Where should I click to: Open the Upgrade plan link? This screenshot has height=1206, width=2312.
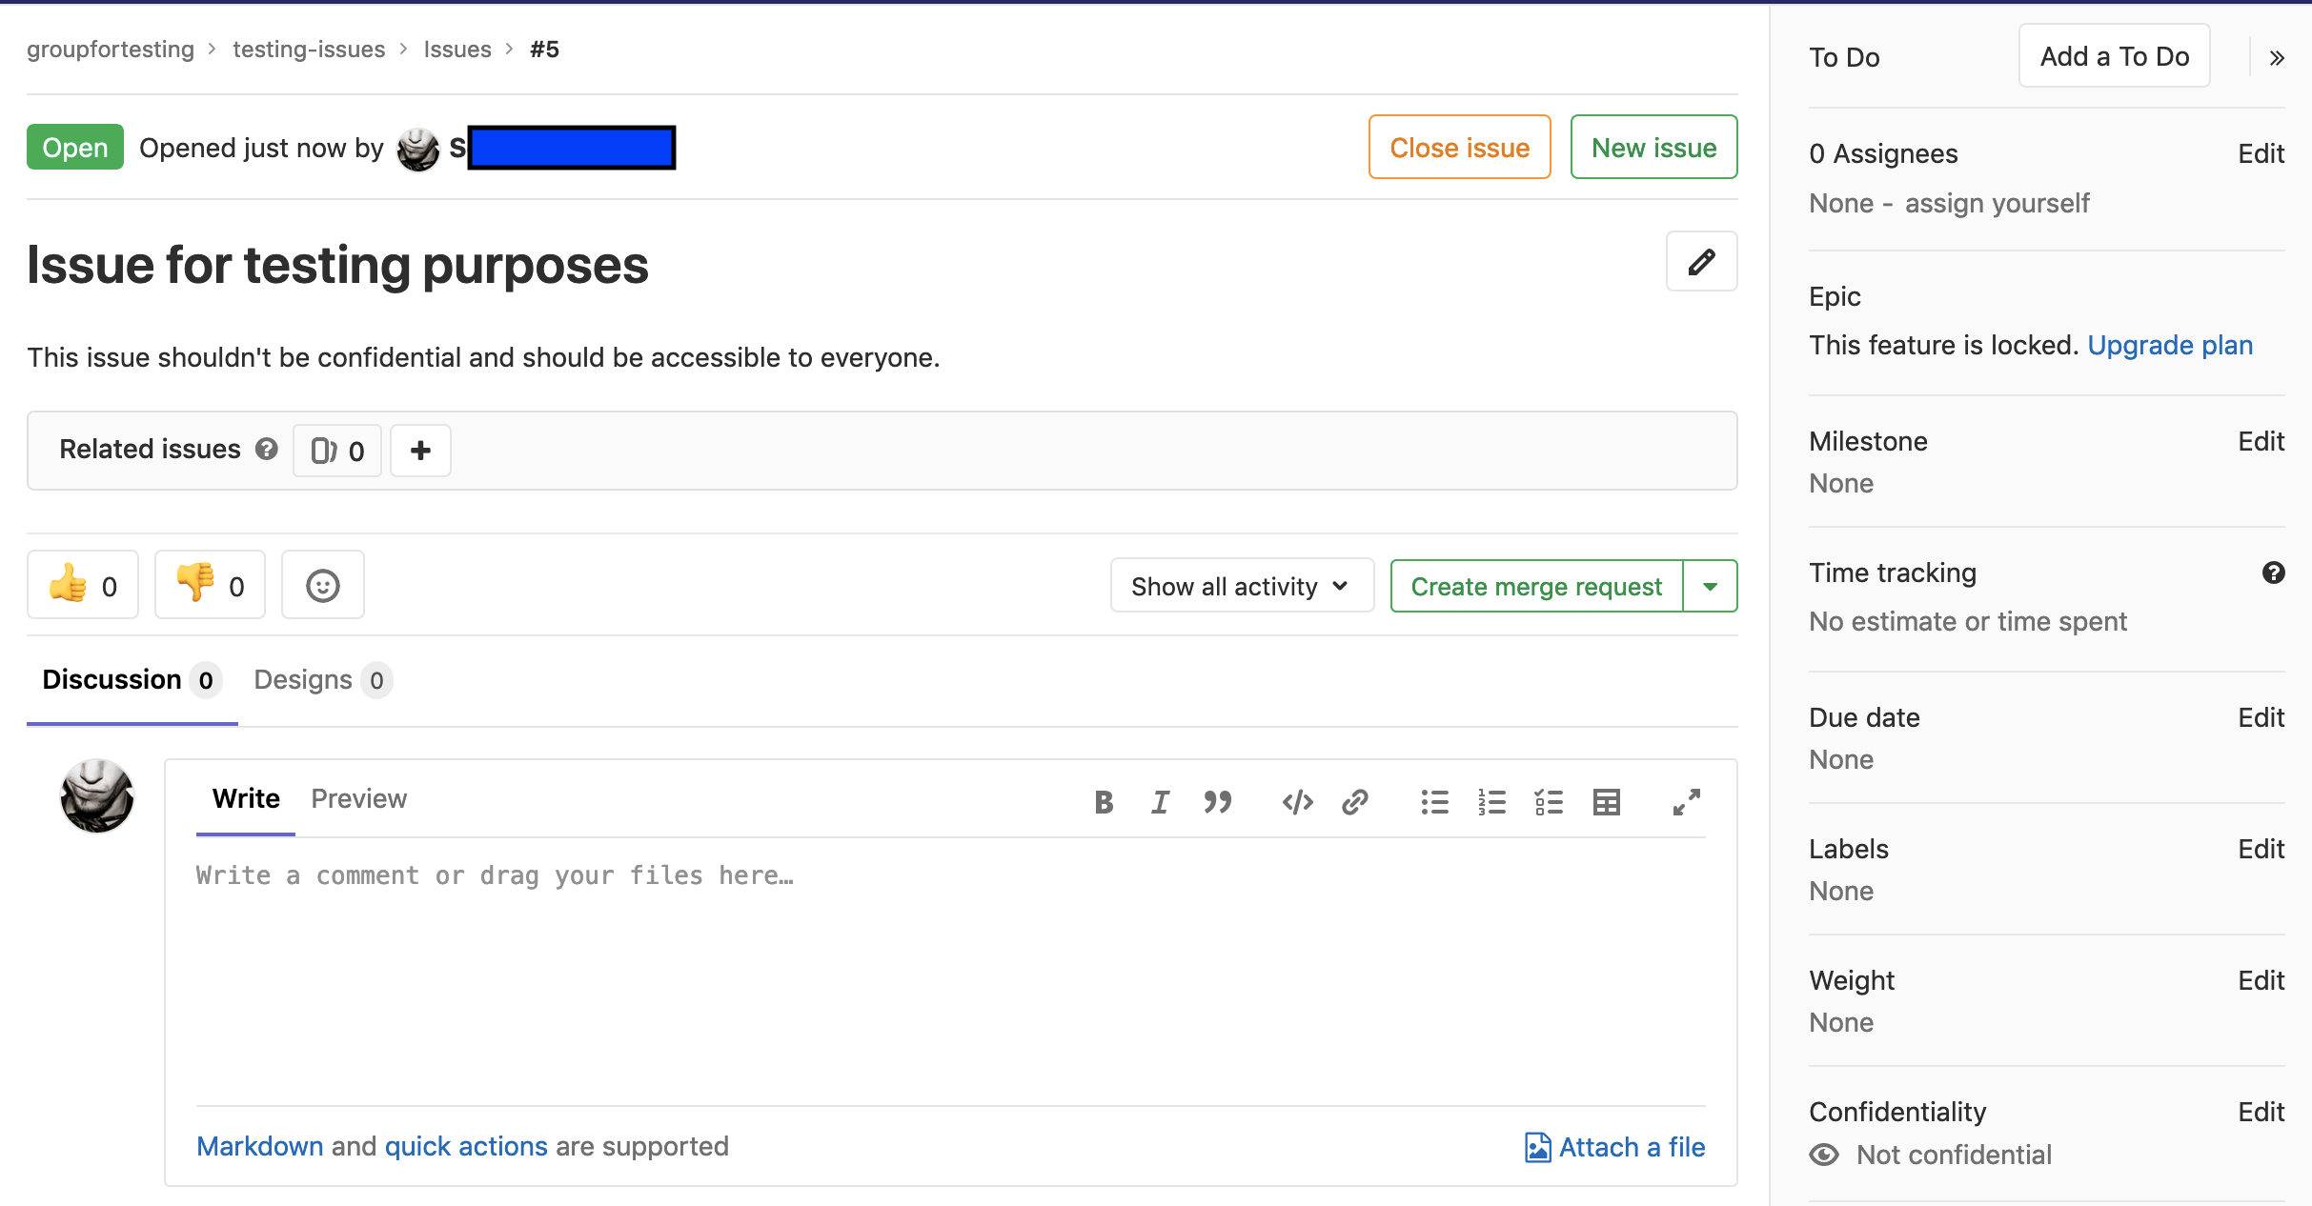pos(2169,345)
